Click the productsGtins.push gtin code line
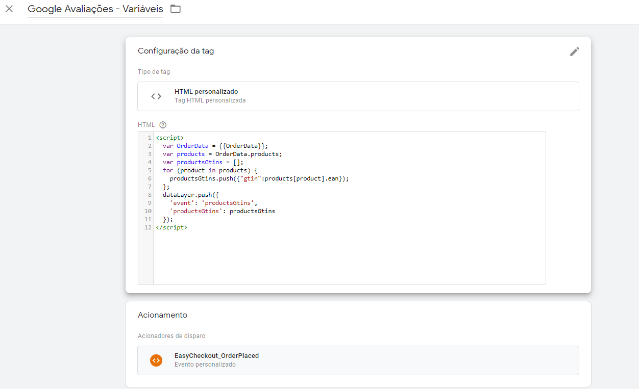639x389 pixels. point(259,178)
